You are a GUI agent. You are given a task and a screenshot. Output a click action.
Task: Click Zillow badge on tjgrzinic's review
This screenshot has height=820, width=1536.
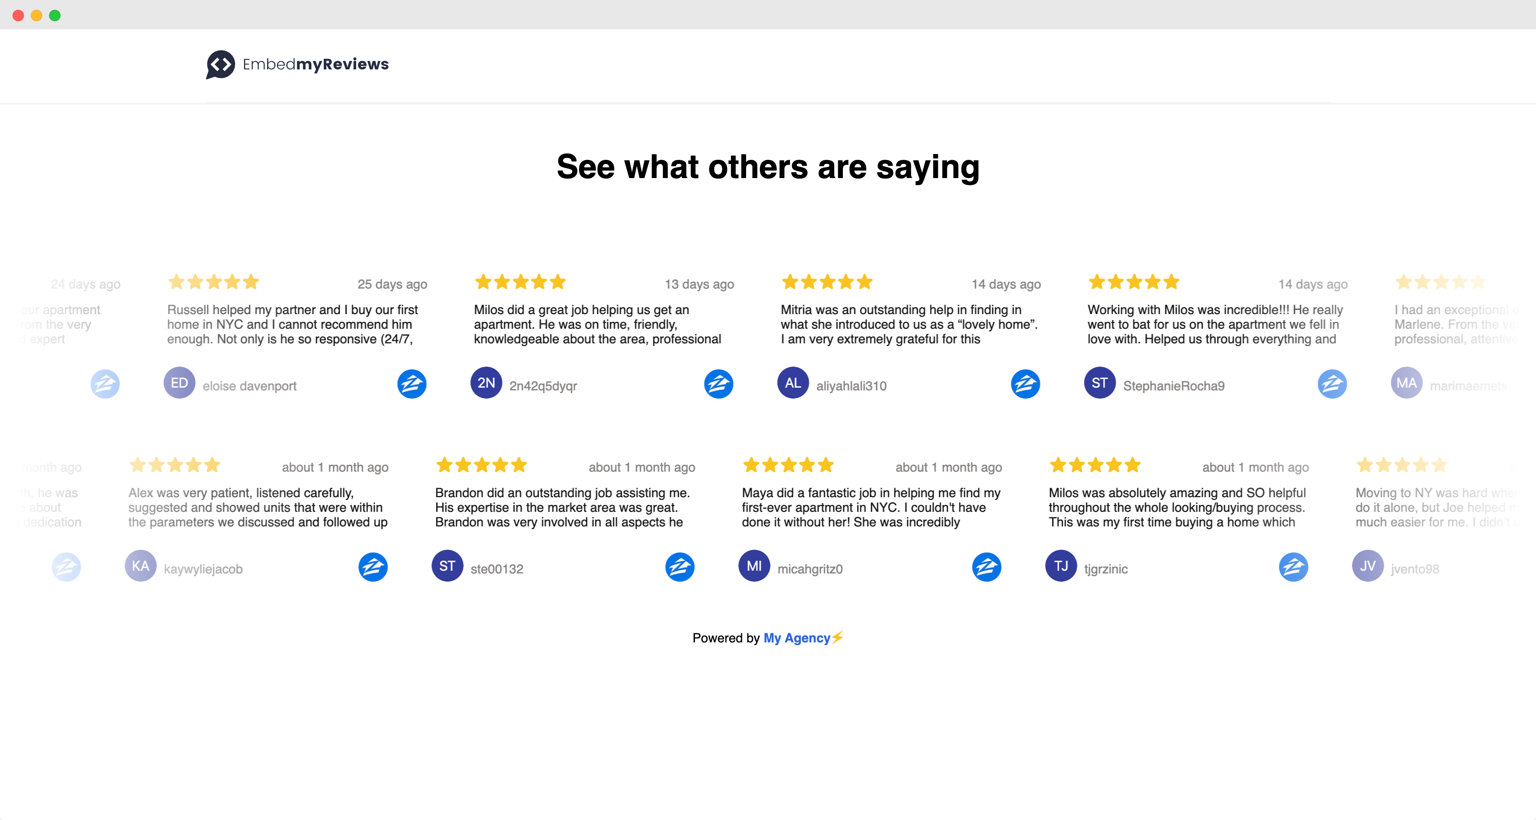pyautogui.click(x=1293, y=567)
